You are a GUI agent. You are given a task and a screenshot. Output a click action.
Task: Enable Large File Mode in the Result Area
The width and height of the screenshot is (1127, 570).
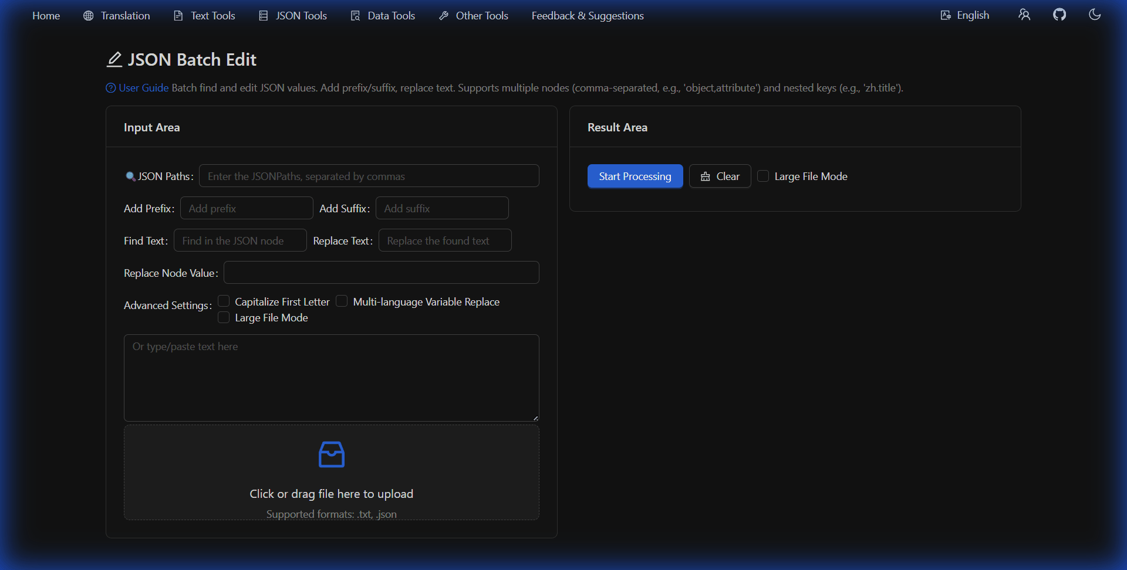pyautogui.click(x=764, y=175)
